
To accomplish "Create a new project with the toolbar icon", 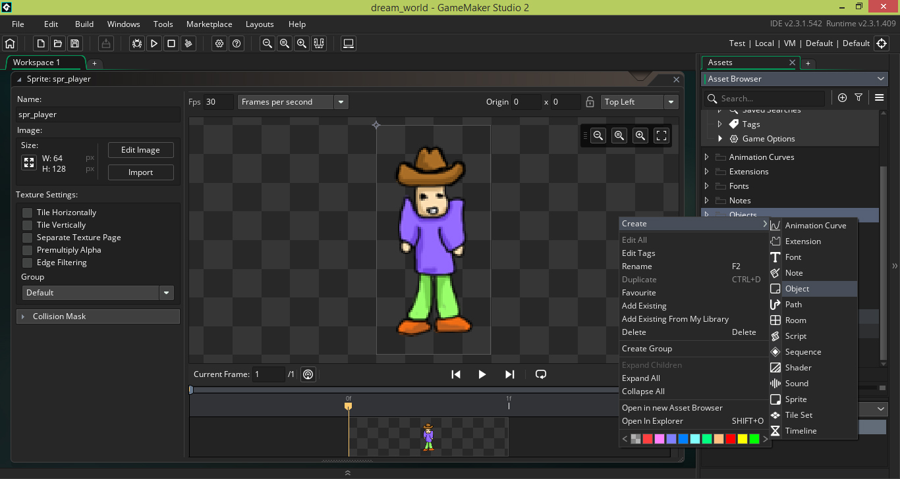I will point(41,43).
